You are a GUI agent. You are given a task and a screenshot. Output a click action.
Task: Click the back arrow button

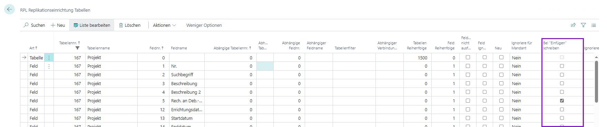(x=9, y=10)
